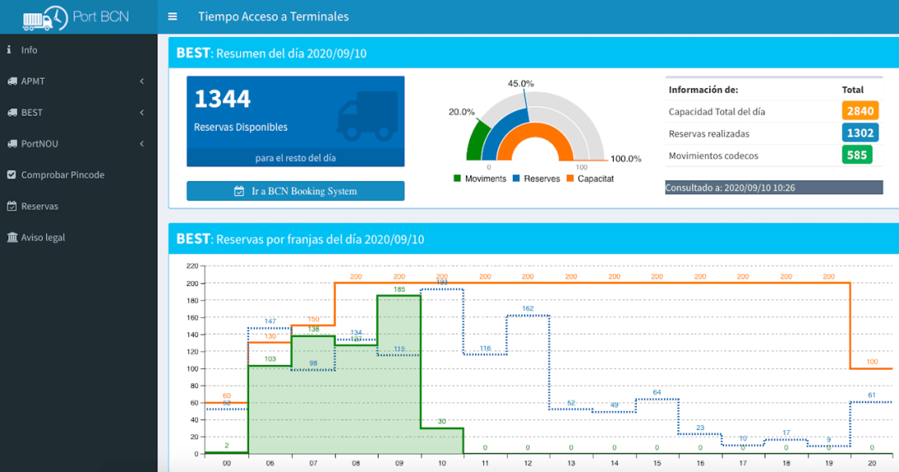Click the calendar icon on booking button
This screenshot has width=899, height=472.
tap(239, 191)
